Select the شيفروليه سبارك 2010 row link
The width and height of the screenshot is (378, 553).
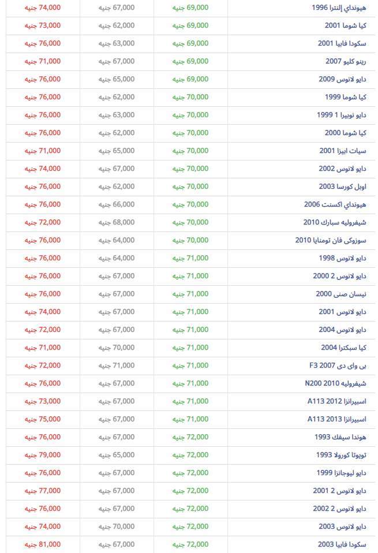pos(335,222)
